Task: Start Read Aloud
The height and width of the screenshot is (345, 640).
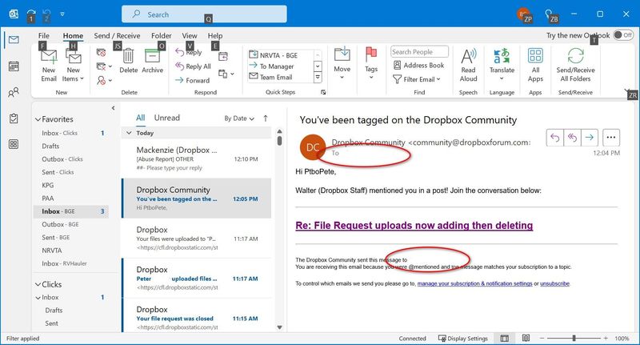Action: (468, 66)
